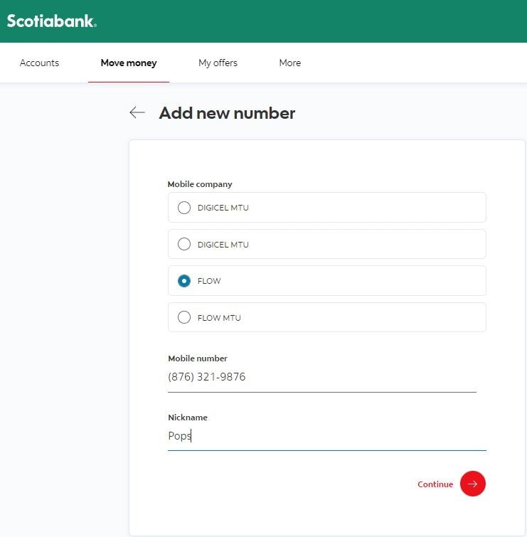527x537 pixels.
Task: Go back using the left arrow icon
Action: (x=137, y=112)
